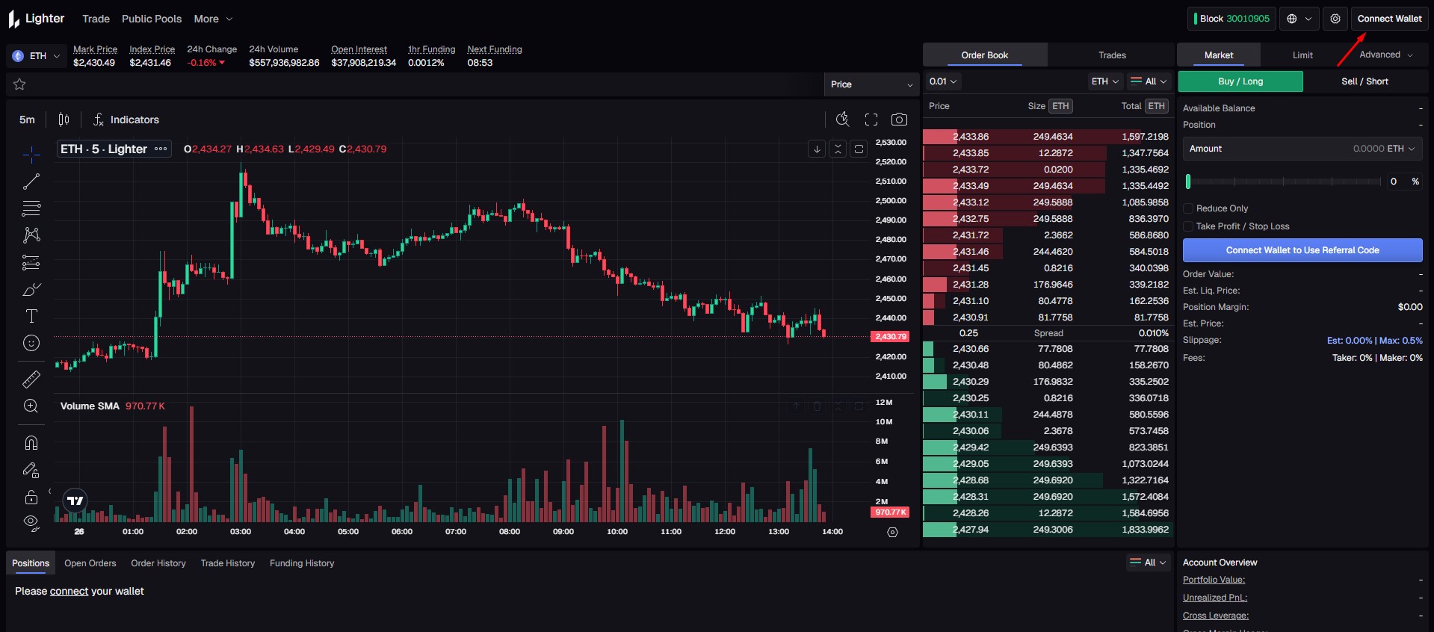Open the emoji sticker tool
This screenshot has height=632, width=1434.
pyautogui.click(x=31, y=343)
